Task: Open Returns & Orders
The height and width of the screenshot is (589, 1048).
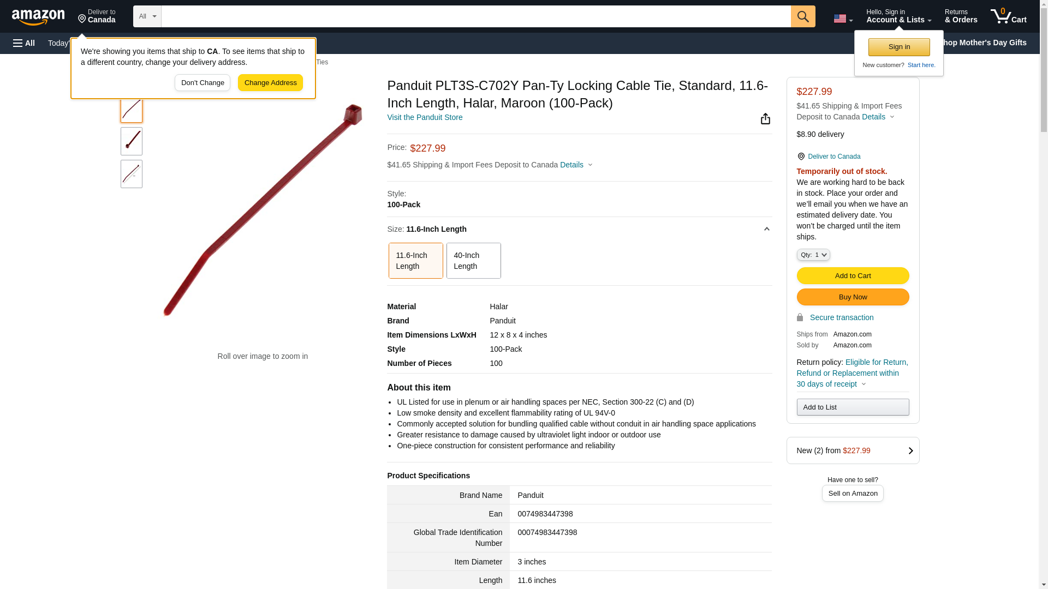Action: tap(961, 16)
